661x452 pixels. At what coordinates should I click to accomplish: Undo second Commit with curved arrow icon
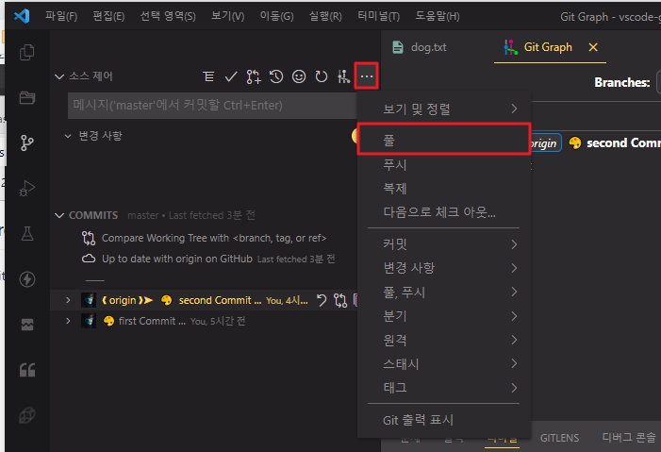tap(322, 300)
